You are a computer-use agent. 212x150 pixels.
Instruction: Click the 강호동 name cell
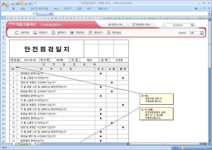tap(119, 60)
